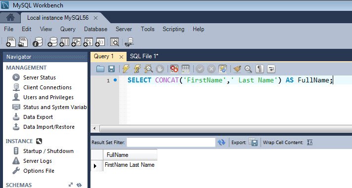Open the Edit menu
This screenshot has height=188, width=352.
click(x=27, y=29)
